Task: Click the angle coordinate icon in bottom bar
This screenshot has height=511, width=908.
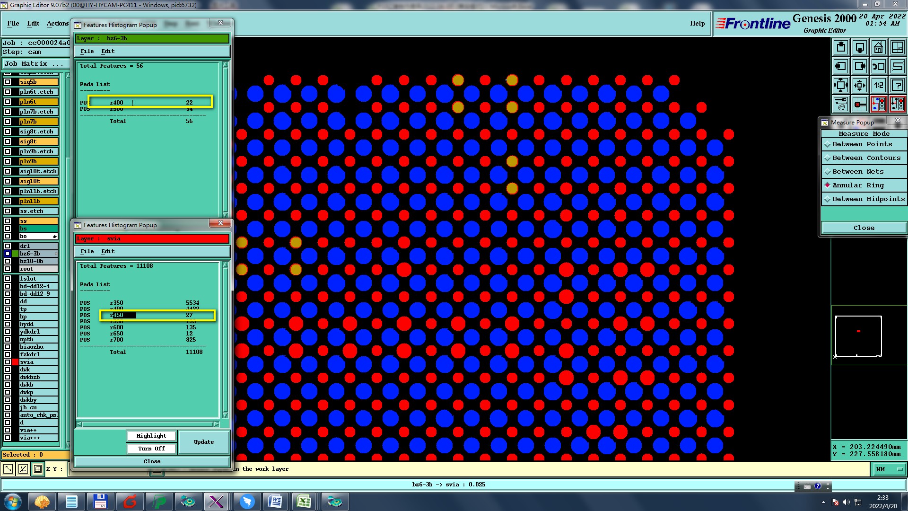Action: [x=23, y=469]
